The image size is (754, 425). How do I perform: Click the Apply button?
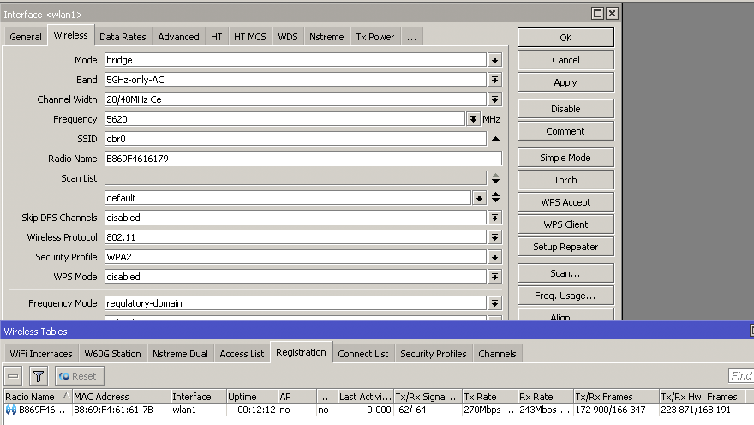point(565,82)
